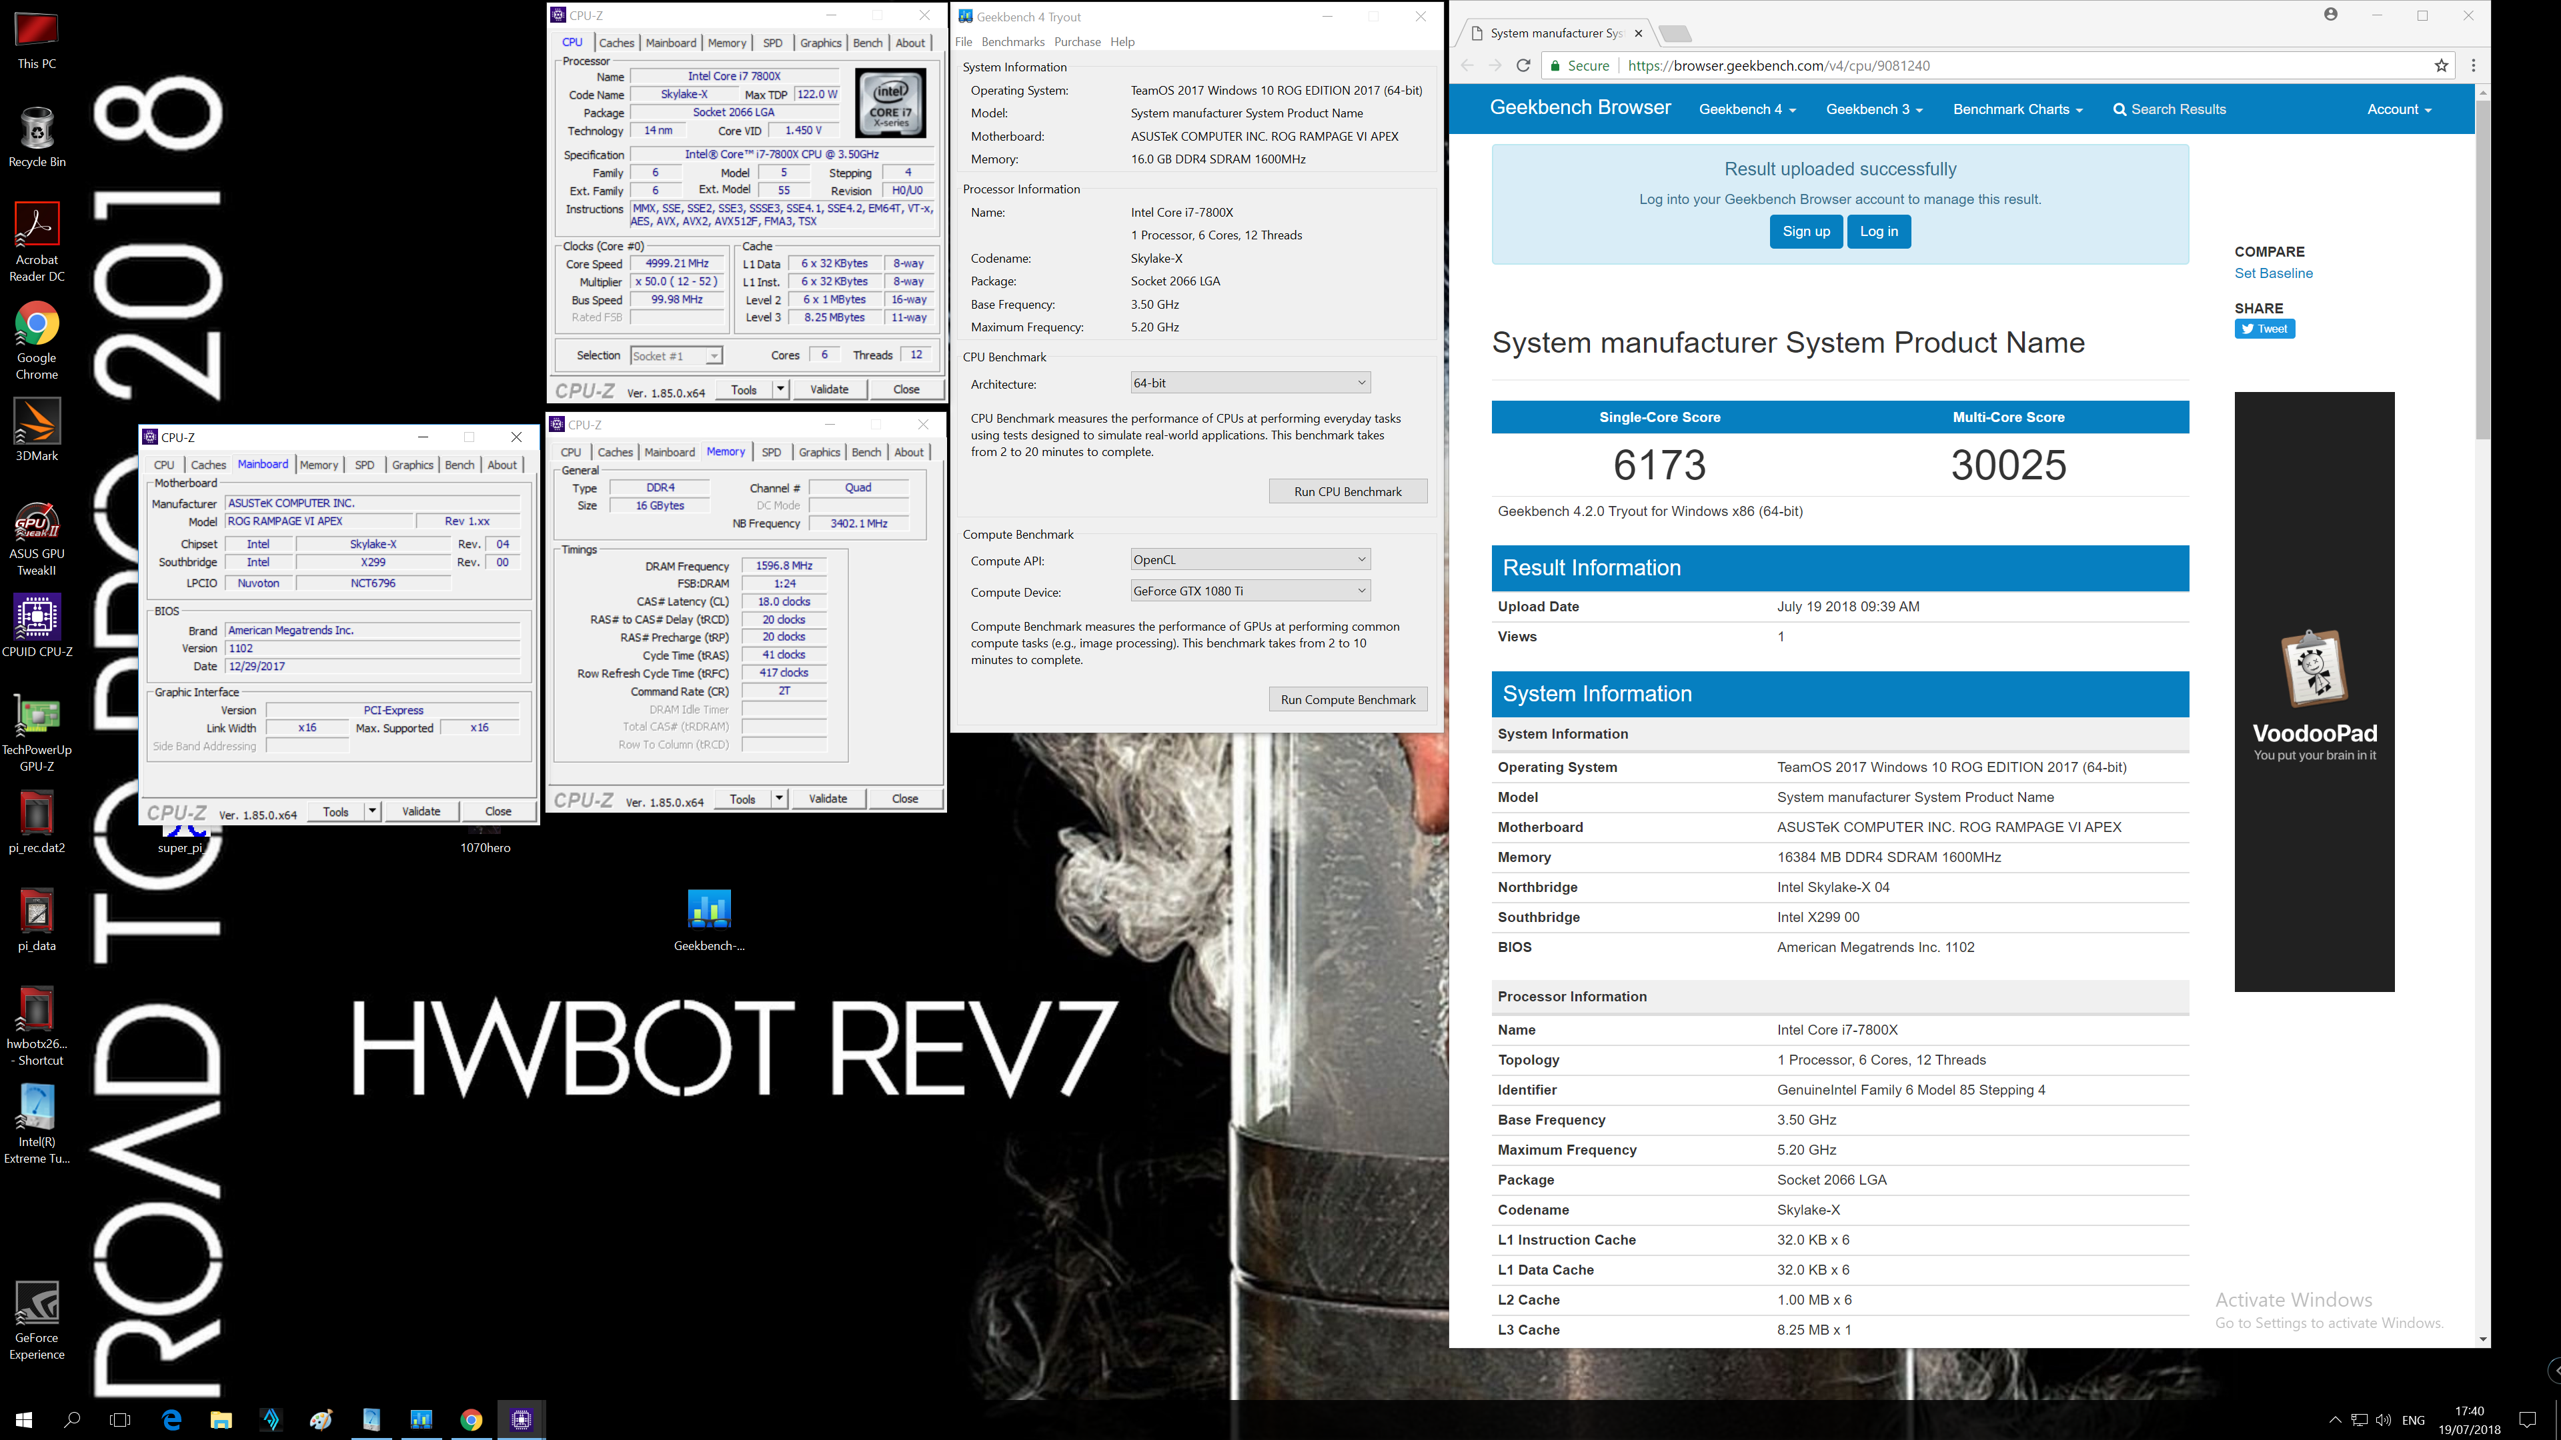The image size is (2561, 1440).
Task: Open hwbotx26 Shortcut icon
Action: pos(37,1025)
